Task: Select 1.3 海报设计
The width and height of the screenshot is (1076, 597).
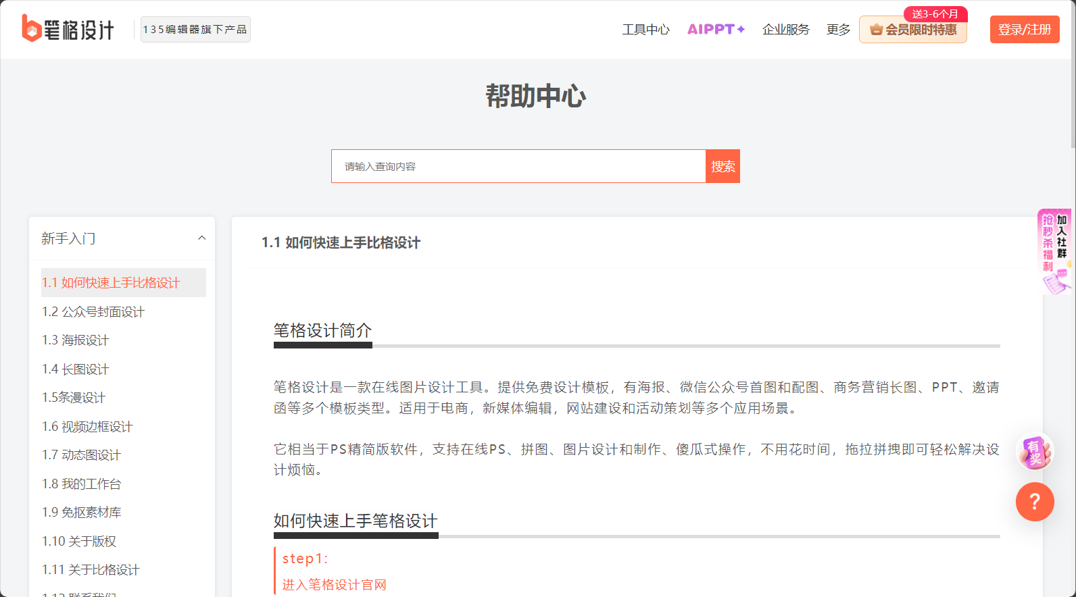Action: point(76,340)
